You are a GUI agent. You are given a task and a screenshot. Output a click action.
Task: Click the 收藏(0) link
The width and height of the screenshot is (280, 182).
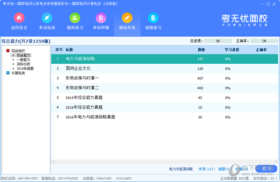pyautogui.click(x=241, y=169)
